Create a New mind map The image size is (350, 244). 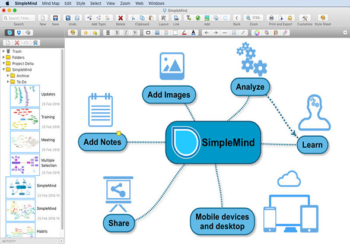click(x=43, y=18)
